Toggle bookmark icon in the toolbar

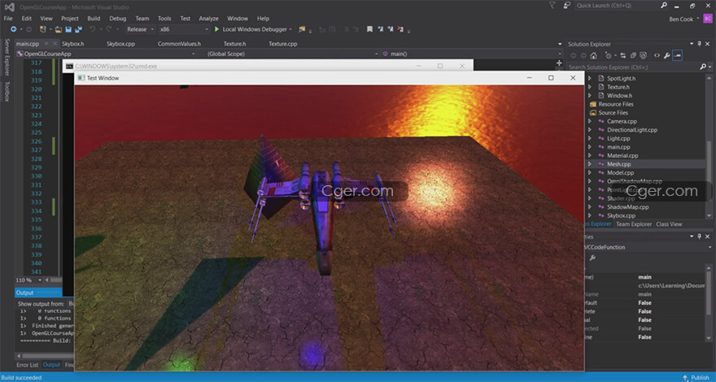click(369, 29)
